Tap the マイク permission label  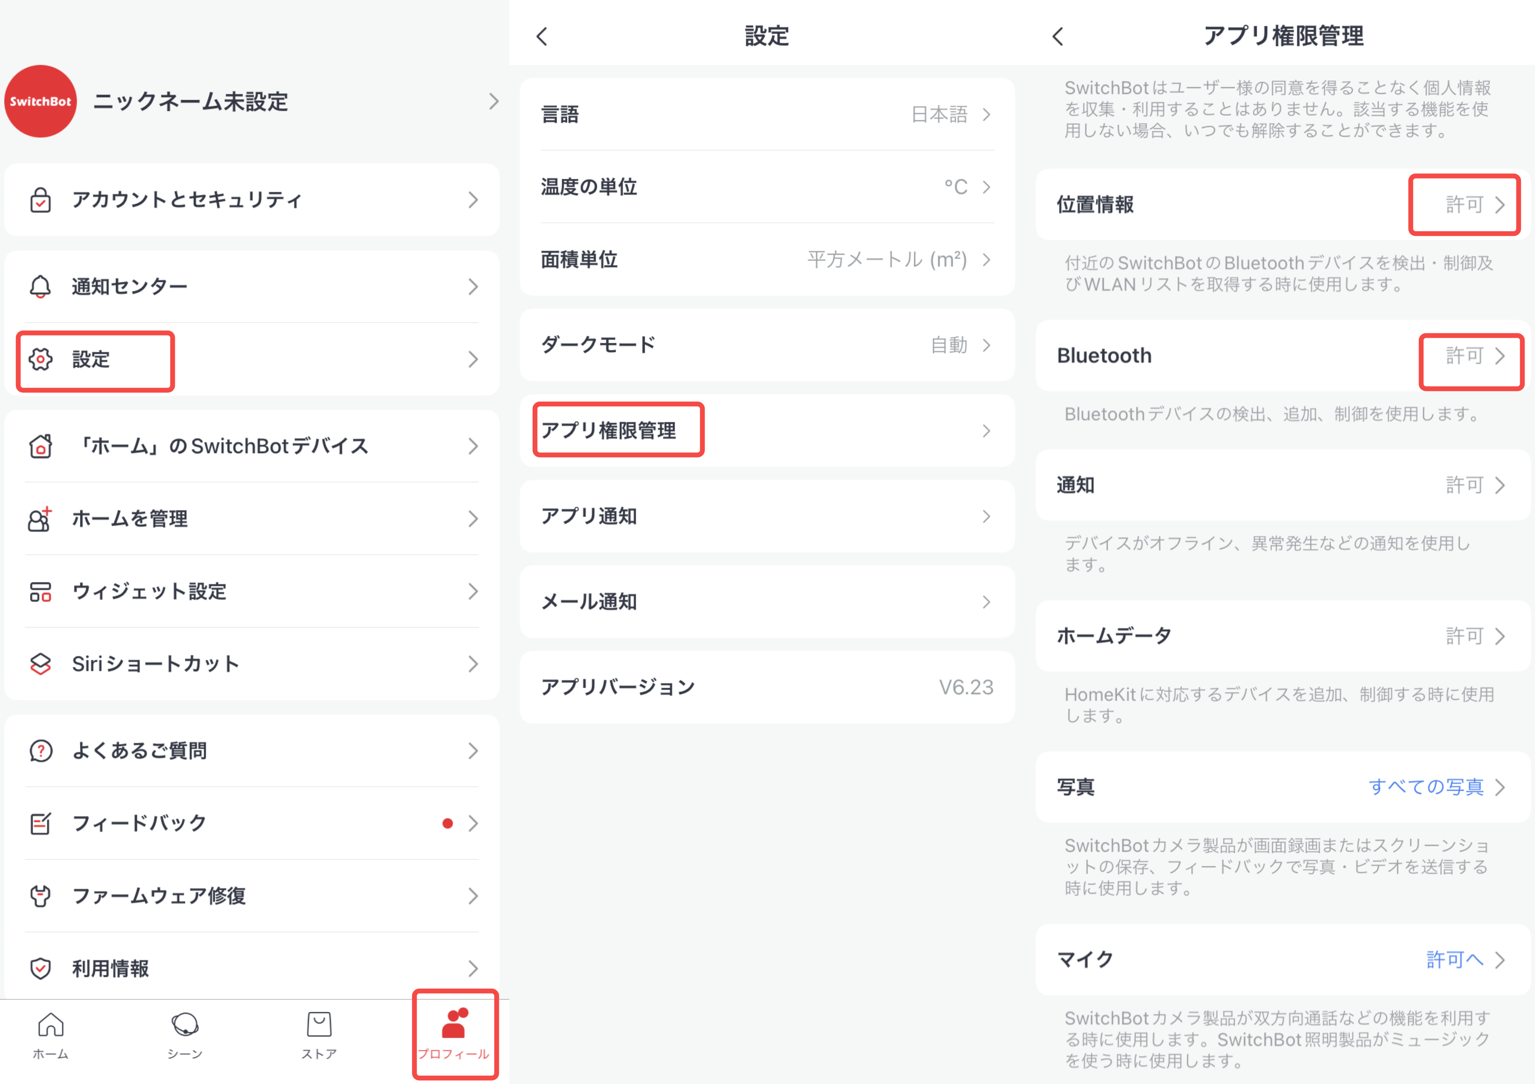pos(1085,960)
